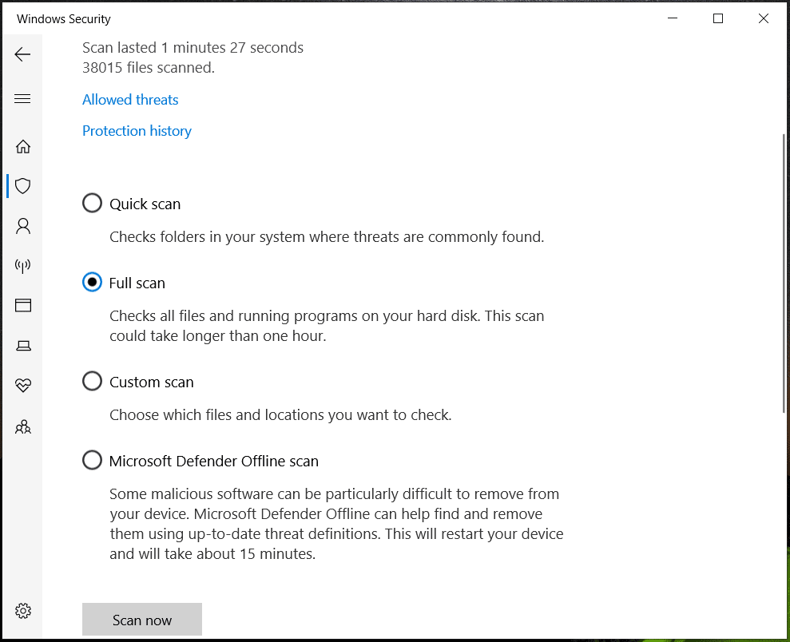Open the Protection history link
Image resolution: width=790 pixels, height=642 pixels.
(137, 130)
